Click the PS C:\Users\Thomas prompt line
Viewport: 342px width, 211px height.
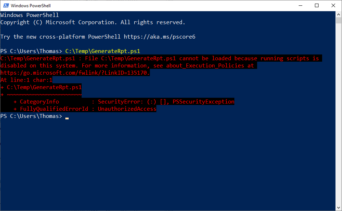pyautogui.click(x=31, y=116)
